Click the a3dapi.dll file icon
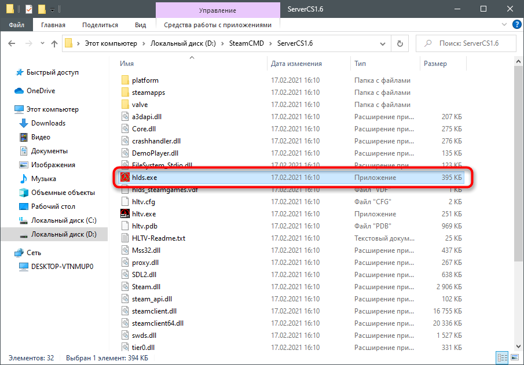The height and width of the screenshot is (365, 524). click(x=125, y=116)
